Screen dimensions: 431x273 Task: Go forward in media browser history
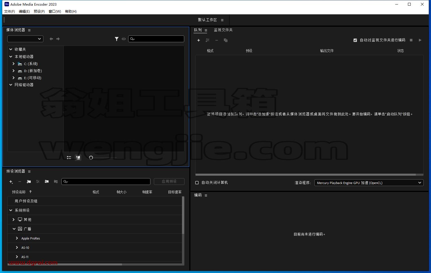coord(58,39)
